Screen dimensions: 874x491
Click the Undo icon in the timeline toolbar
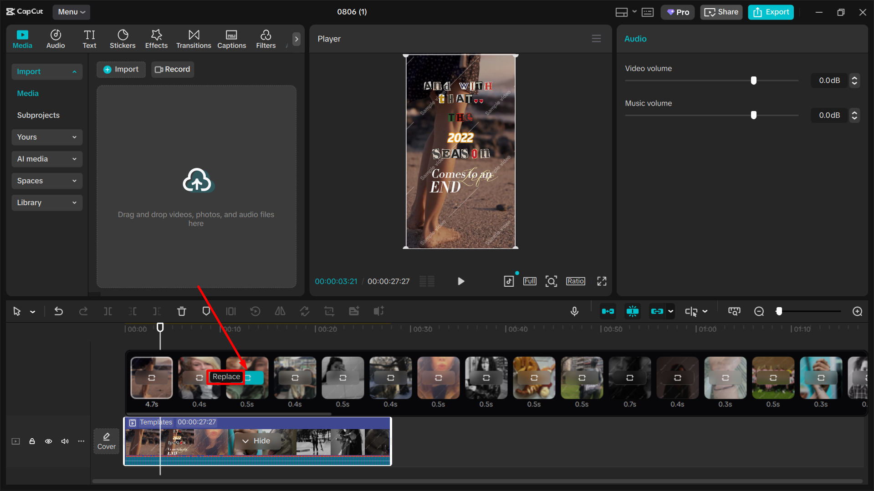59,311
